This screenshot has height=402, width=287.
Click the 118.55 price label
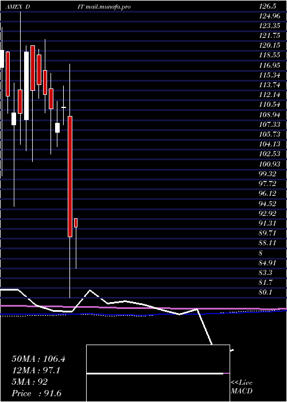[x=269, y=55]
